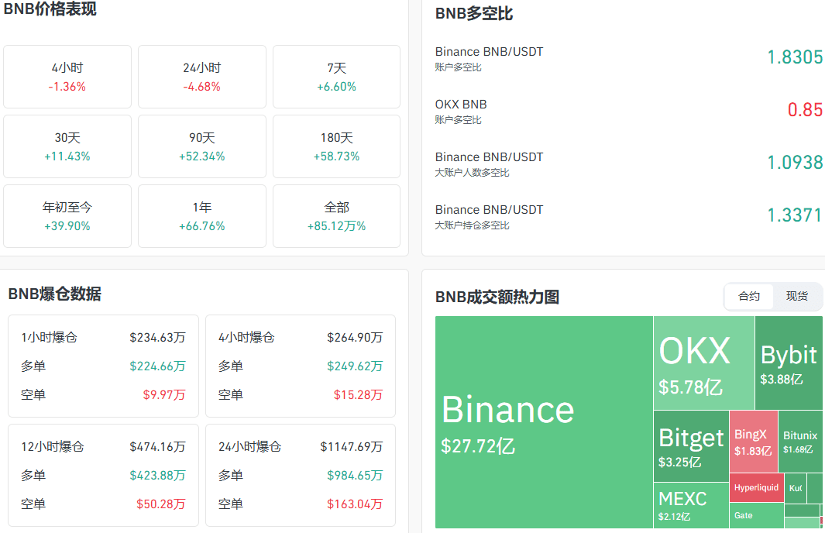Click 4小时 空单 value $15.28万
The width and height of the screenshot is (825, 533).
(358, 394)
